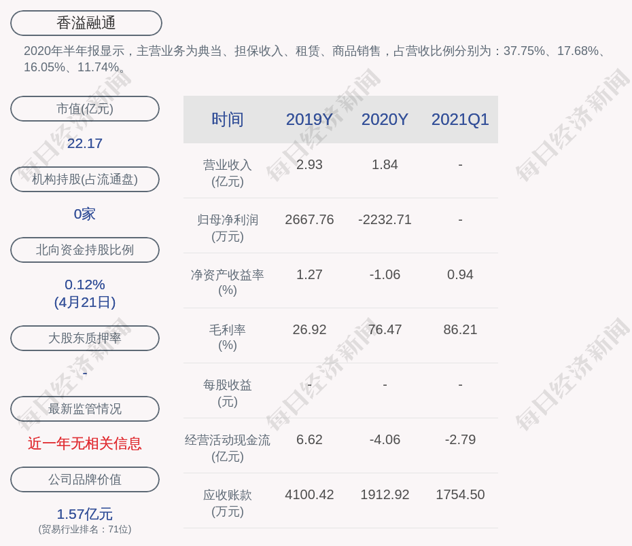Select the 86.21 gross margin cell
Screen dimensions: 632x546
pyautogui.click(x=460, y=329)
